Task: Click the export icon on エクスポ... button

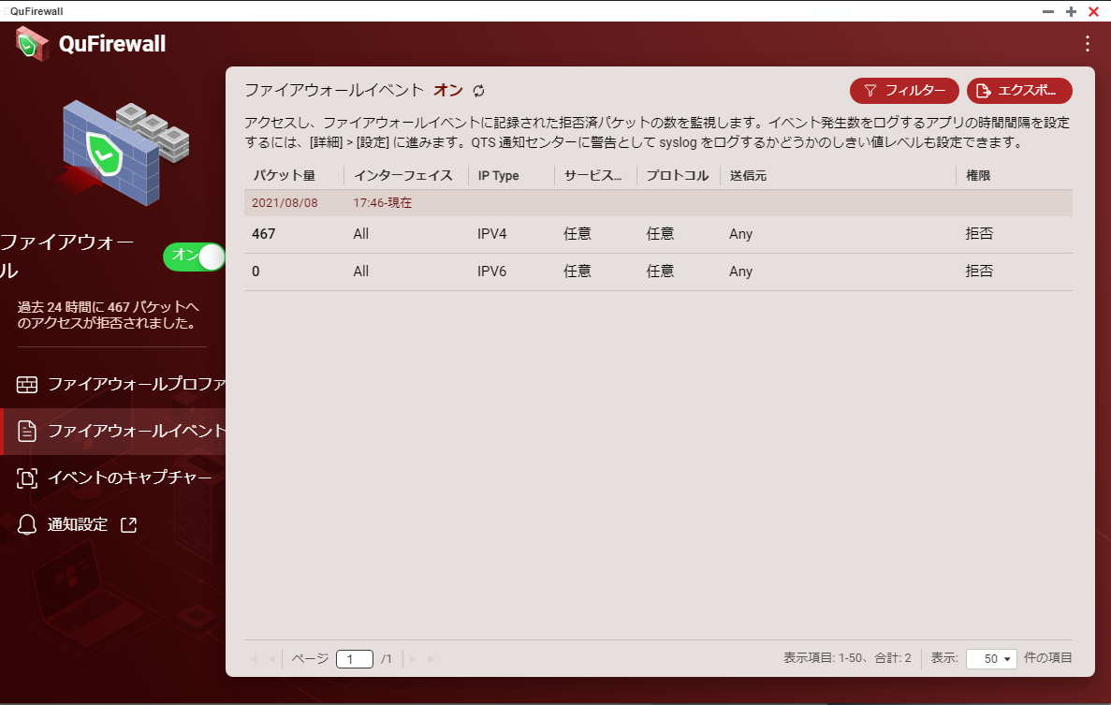Action: click(984, 91)
